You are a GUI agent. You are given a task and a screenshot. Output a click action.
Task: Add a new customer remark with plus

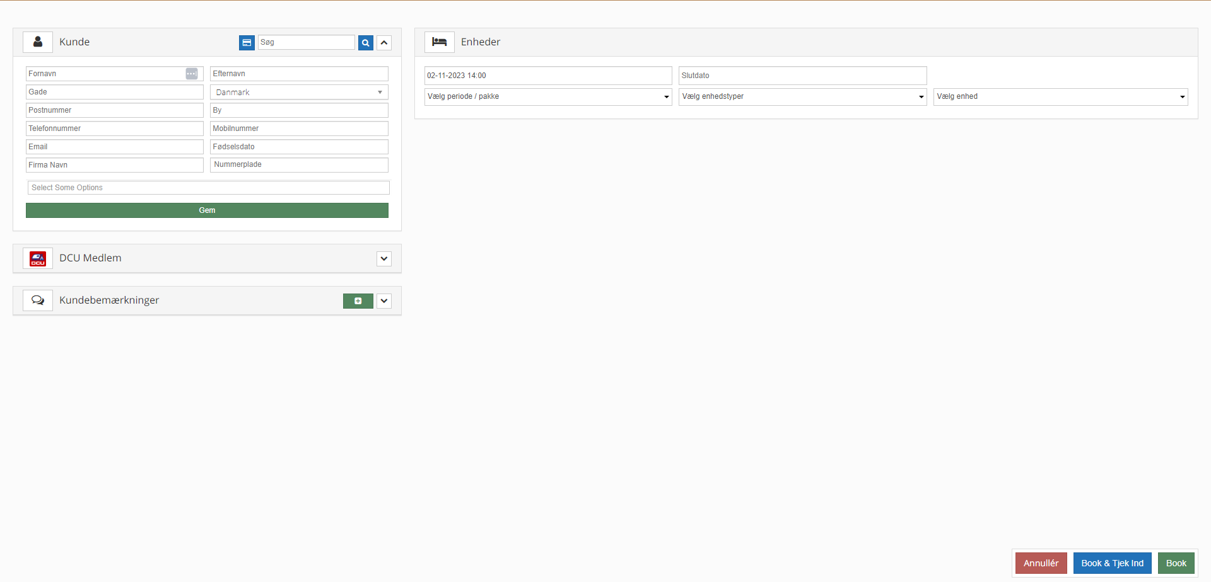pyautogui.click(x=358, y=301)
